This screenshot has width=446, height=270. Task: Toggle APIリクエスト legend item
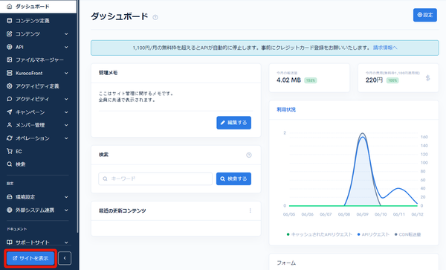pos(373,234)
